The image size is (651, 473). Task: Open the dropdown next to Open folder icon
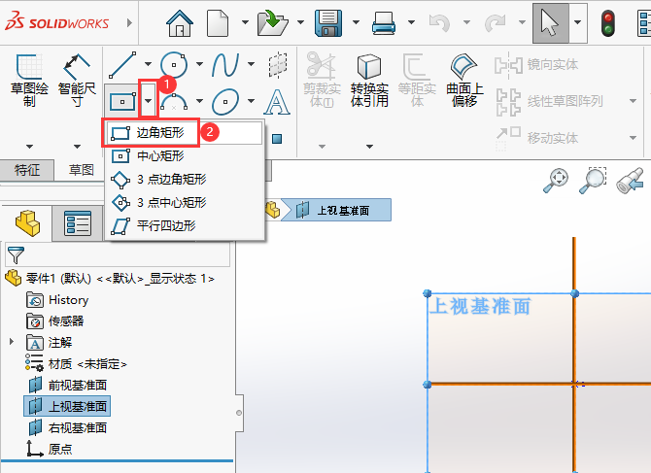coord(300,22)
